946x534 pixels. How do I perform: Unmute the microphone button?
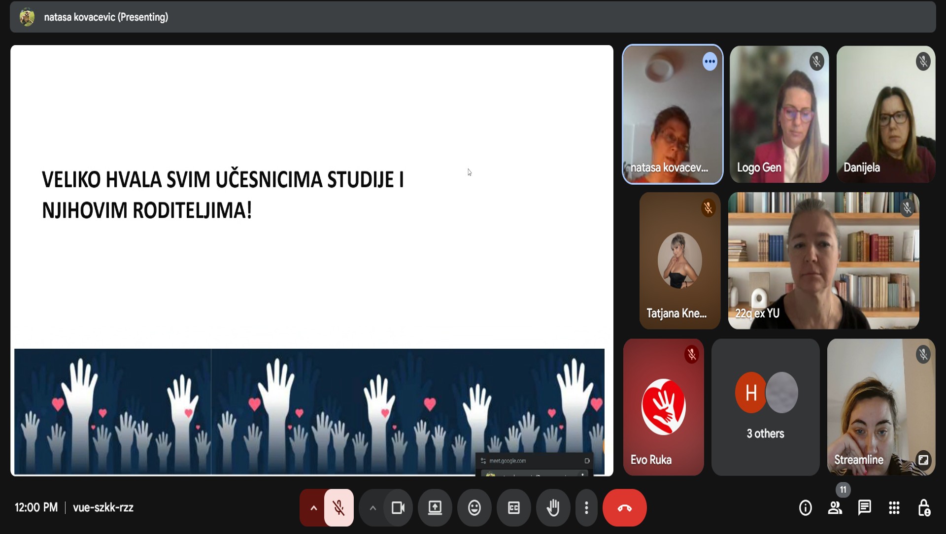338,507
